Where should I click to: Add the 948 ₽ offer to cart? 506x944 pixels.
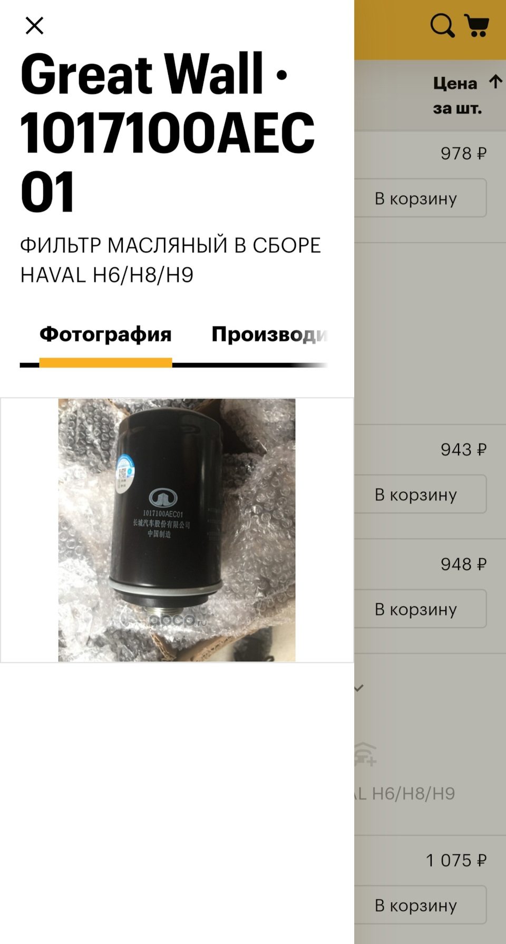click(x=420, y=609)
